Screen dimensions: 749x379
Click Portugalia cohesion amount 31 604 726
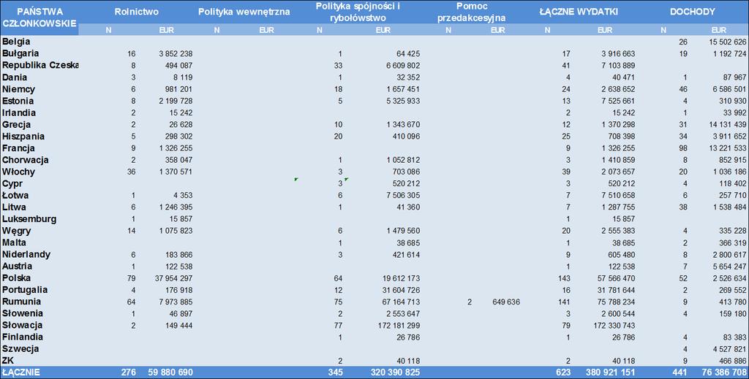point(402,290)
